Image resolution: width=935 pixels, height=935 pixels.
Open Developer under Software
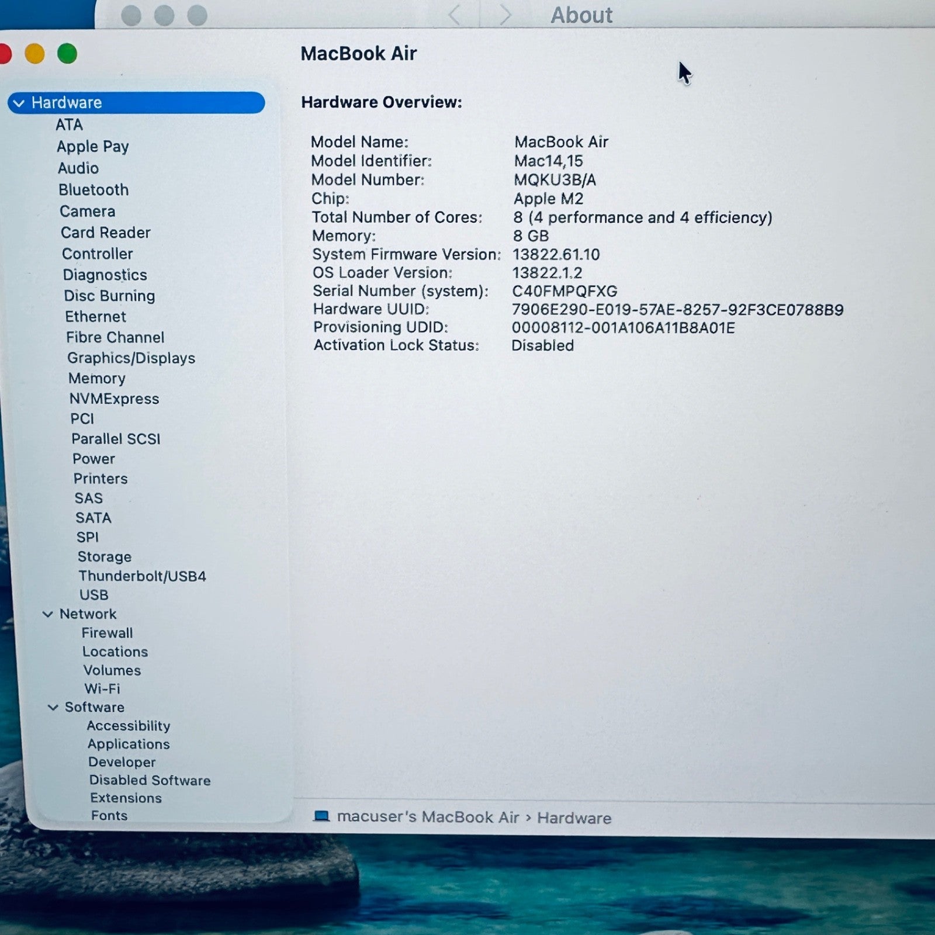tap(122, 762)
